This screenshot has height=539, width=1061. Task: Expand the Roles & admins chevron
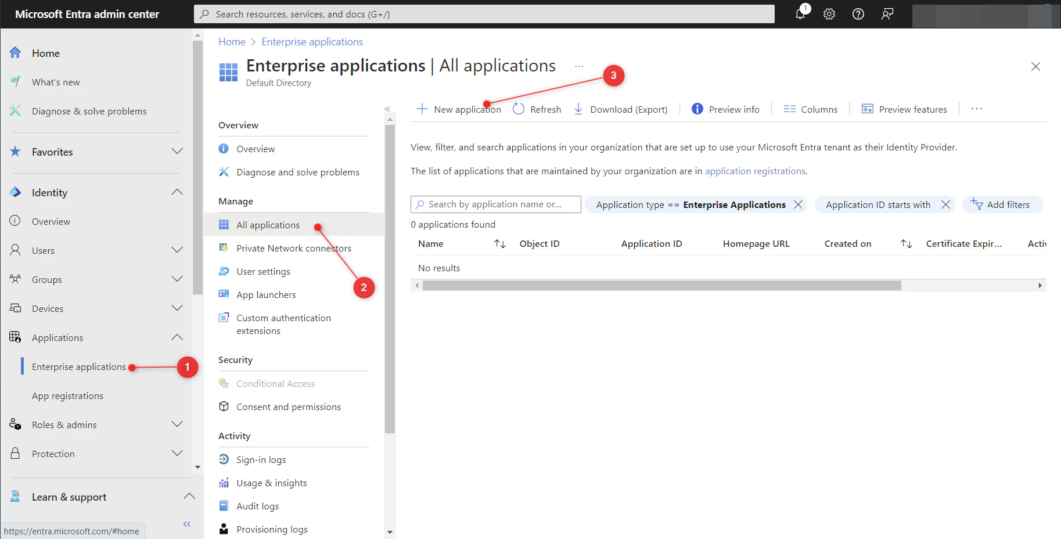click(x=177, y=424)
